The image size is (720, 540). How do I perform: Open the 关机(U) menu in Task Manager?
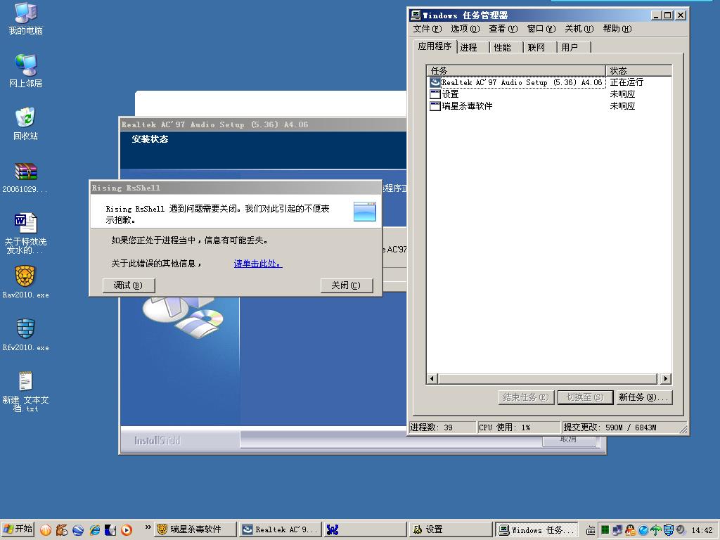tap(579, 29)
